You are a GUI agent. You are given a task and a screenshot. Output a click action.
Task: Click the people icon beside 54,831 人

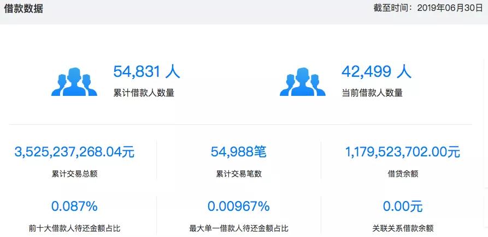coord(74,82)
